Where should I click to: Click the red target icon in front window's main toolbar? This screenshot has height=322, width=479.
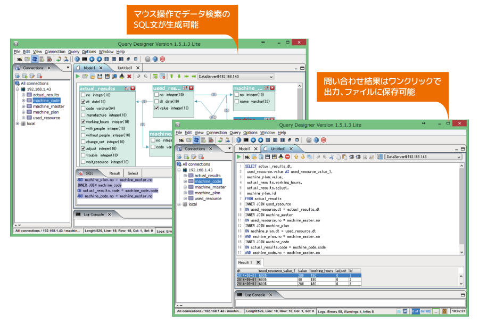click(324, 140)
